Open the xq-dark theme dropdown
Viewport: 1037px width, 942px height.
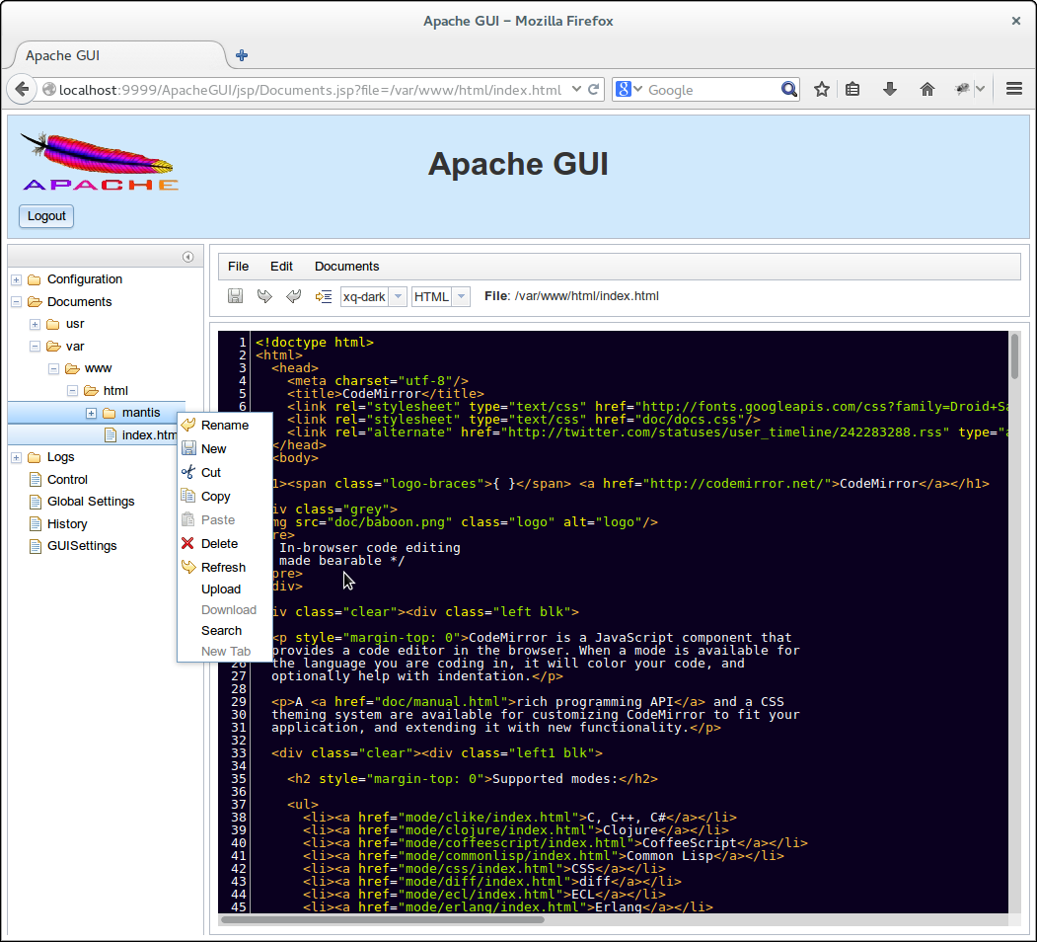pyautogui.click(x=397, y=296)
